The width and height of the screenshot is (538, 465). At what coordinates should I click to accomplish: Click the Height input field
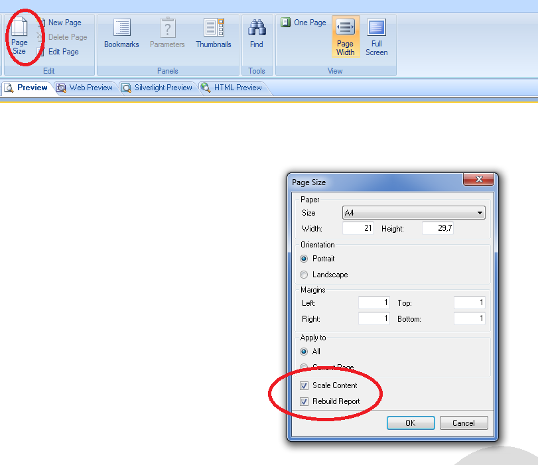point(437,228)
